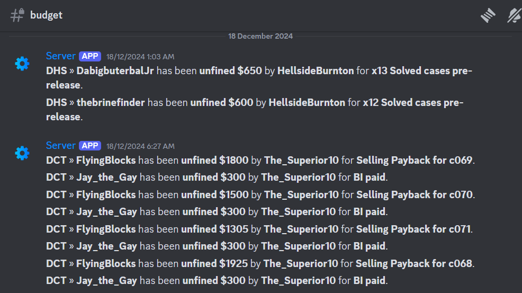Image resolution: width=522 pixels, height=293 pixels.
Task: Click Server username on 6:27 AM message
Action: click(x=60, y=146)
